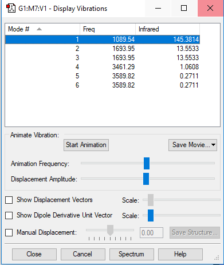Click the Dipole Derivative Scale slider
The width and height of the screenshot is (224, 265).
[151, 215]
